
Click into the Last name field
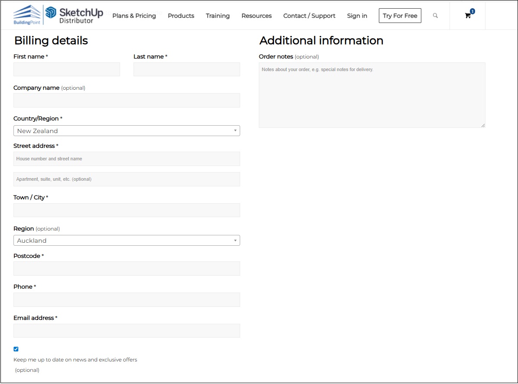pos(186,69)
